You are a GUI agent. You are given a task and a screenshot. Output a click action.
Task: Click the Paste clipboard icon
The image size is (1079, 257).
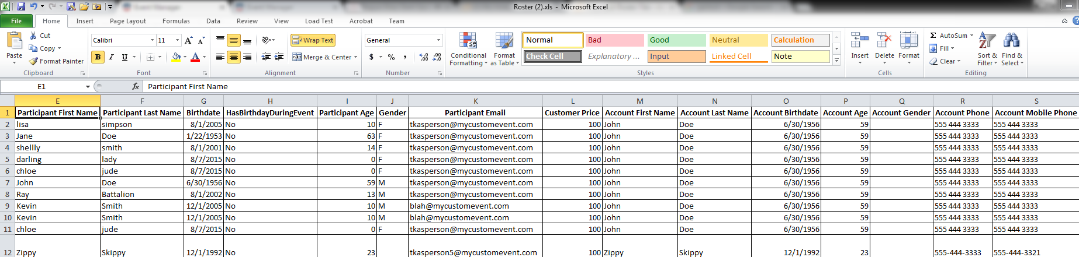pyautogui.click(x=14, y=41)
